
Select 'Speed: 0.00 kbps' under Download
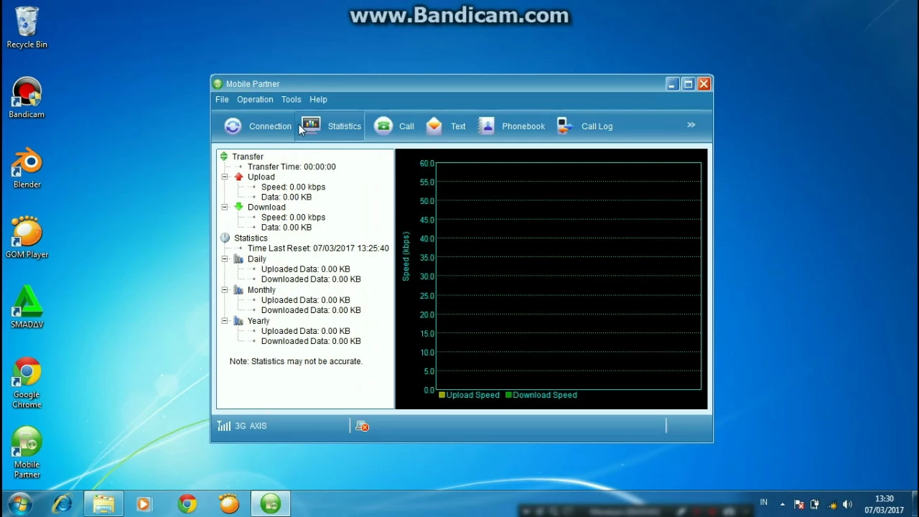(x=293, y=217)
